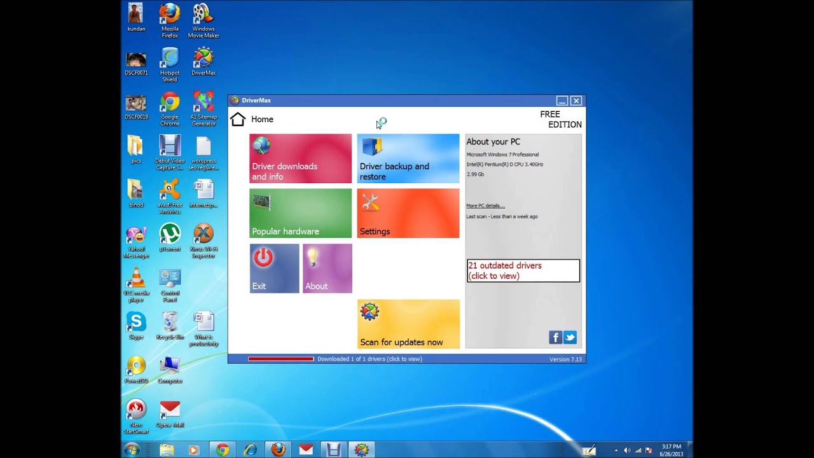Select the pics folder on desktop
The width and height of the screenshot is (814, 458).
(x=136, y=150)
